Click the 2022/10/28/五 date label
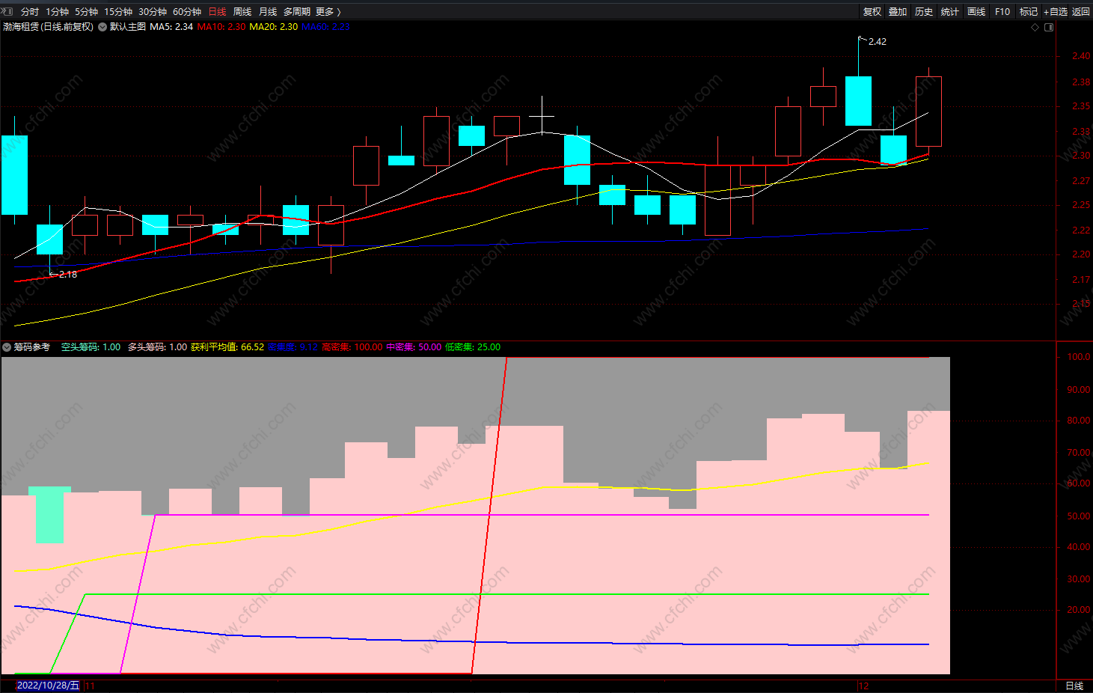The height and width of the screenshot is (693, 1093). (x=48, y=686)
